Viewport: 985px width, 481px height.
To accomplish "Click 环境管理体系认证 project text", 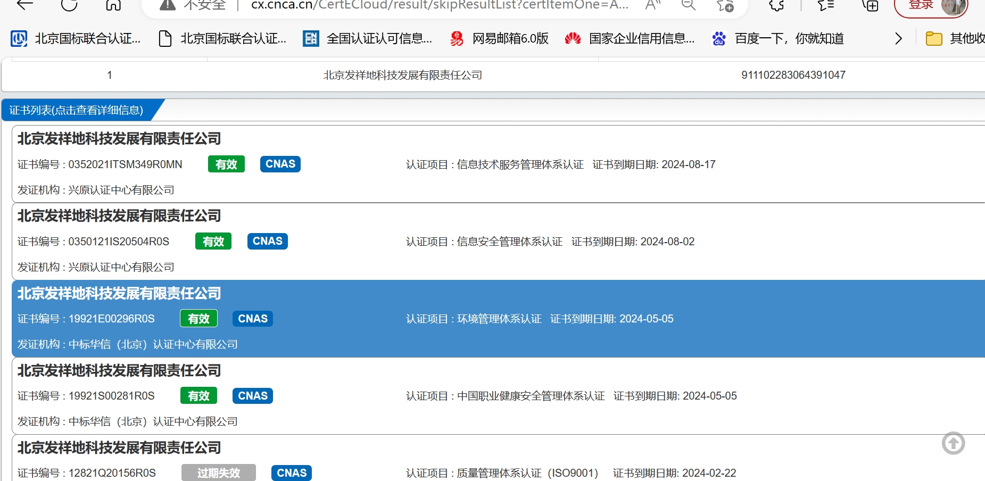I will 499,319.
